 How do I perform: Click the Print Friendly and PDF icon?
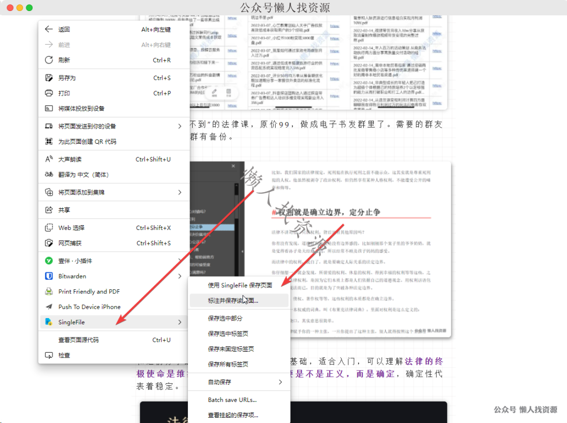(49, 291)
